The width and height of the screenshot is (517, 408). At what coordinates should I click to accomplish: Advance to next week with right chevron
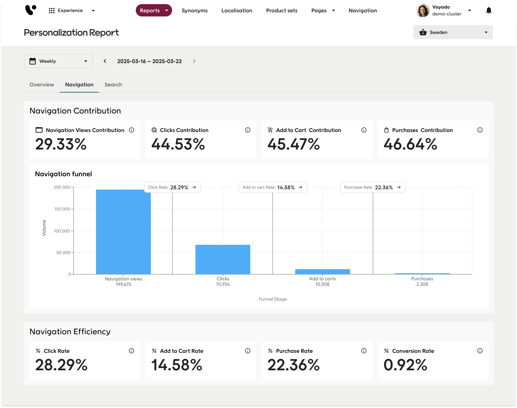coord(194,61)
